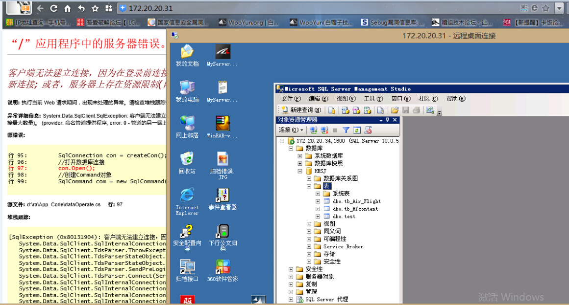The height and width of the screenshot is (305, 569).
Task: Open Object Explorer window position dropdown arrow
Action: pos(381,120)
